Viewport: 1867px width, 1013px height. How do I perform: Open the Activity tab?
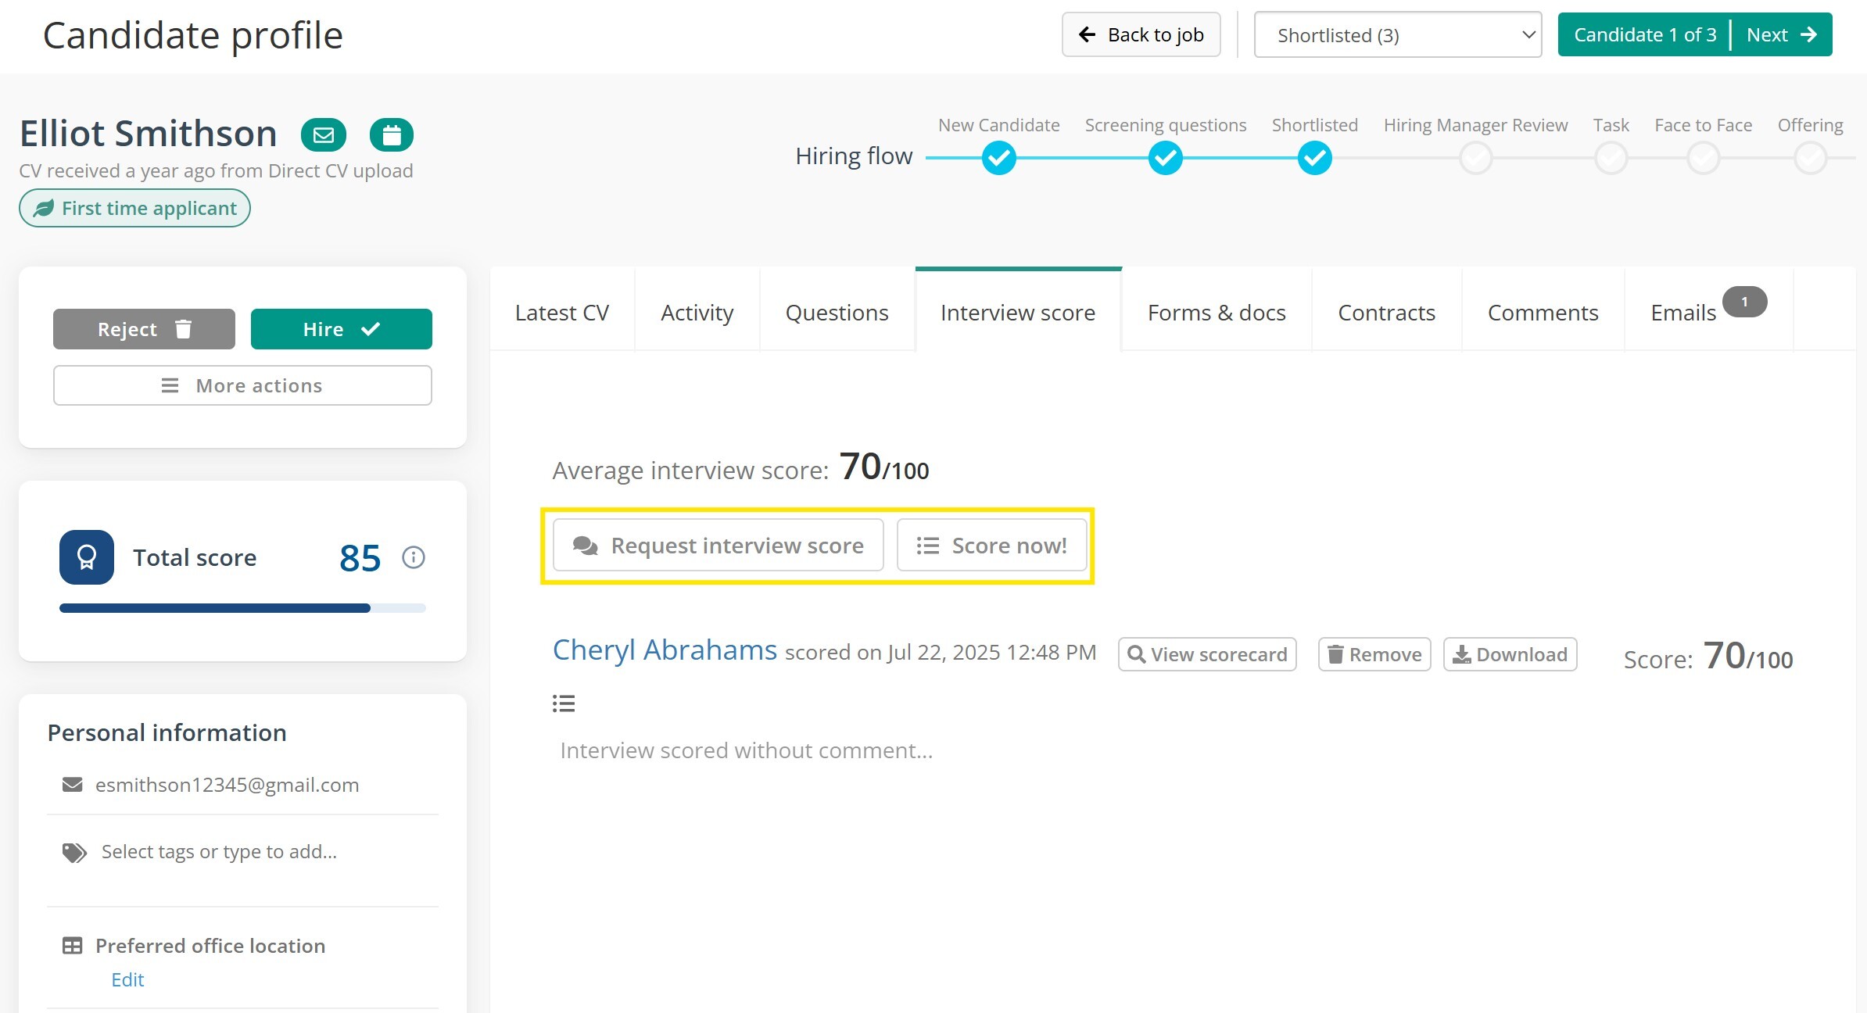(x=697, y=312)
